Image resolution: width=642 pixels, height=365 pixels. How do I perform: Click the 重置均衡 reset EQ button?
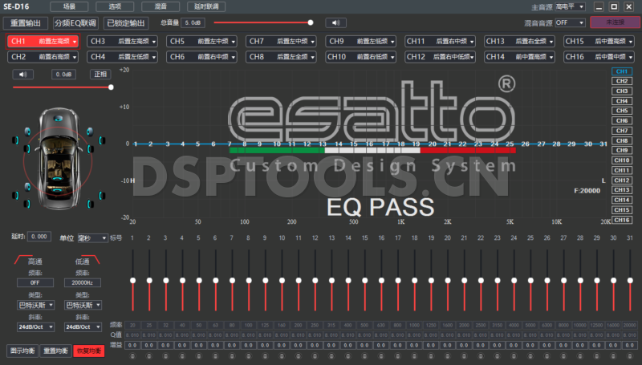(x=55, y=351)
